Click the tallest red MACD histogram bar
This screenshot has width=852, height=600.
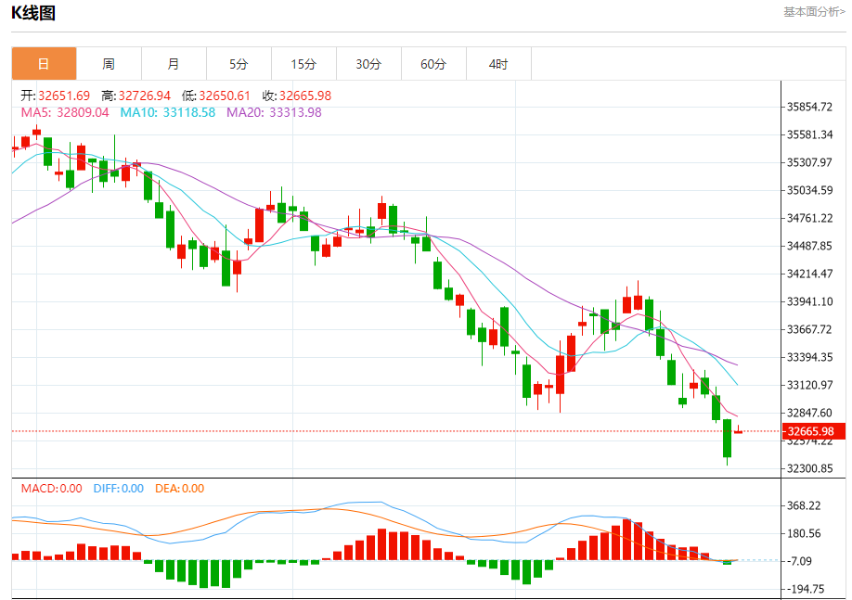[627, 540]
